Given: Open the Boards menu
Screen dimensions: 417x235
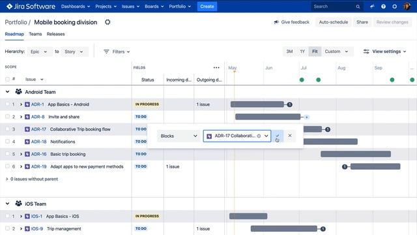Looking at the screenshot, I should tap(154, 7).
